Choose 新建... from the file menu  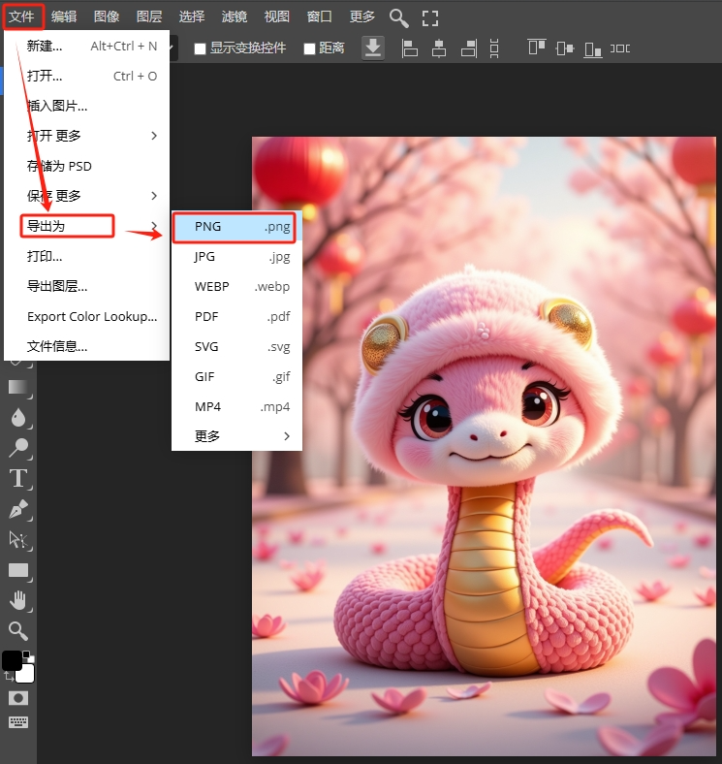click(86, 47)
